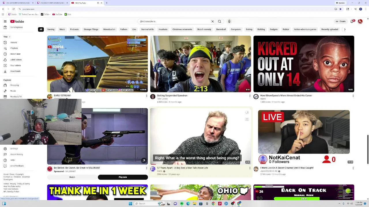The height and width of the screenshot is (207, 369).
Task: Click the magnifier search button
Action: [219, 21]
